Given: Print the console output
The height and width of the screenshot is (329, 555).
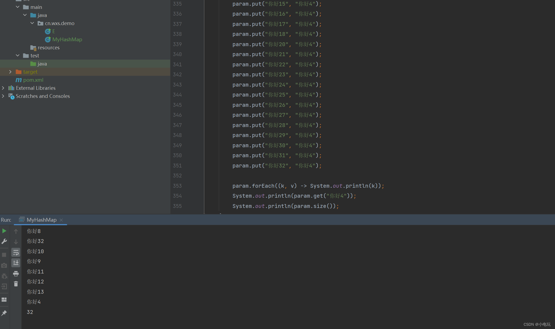Looking at the screenshot, I should click(16, 273).
